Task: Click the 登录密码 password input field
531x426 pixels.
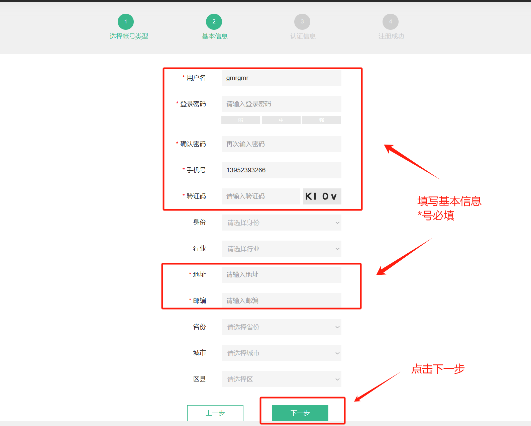Action: pyautogui.click(x=281, y=104)
